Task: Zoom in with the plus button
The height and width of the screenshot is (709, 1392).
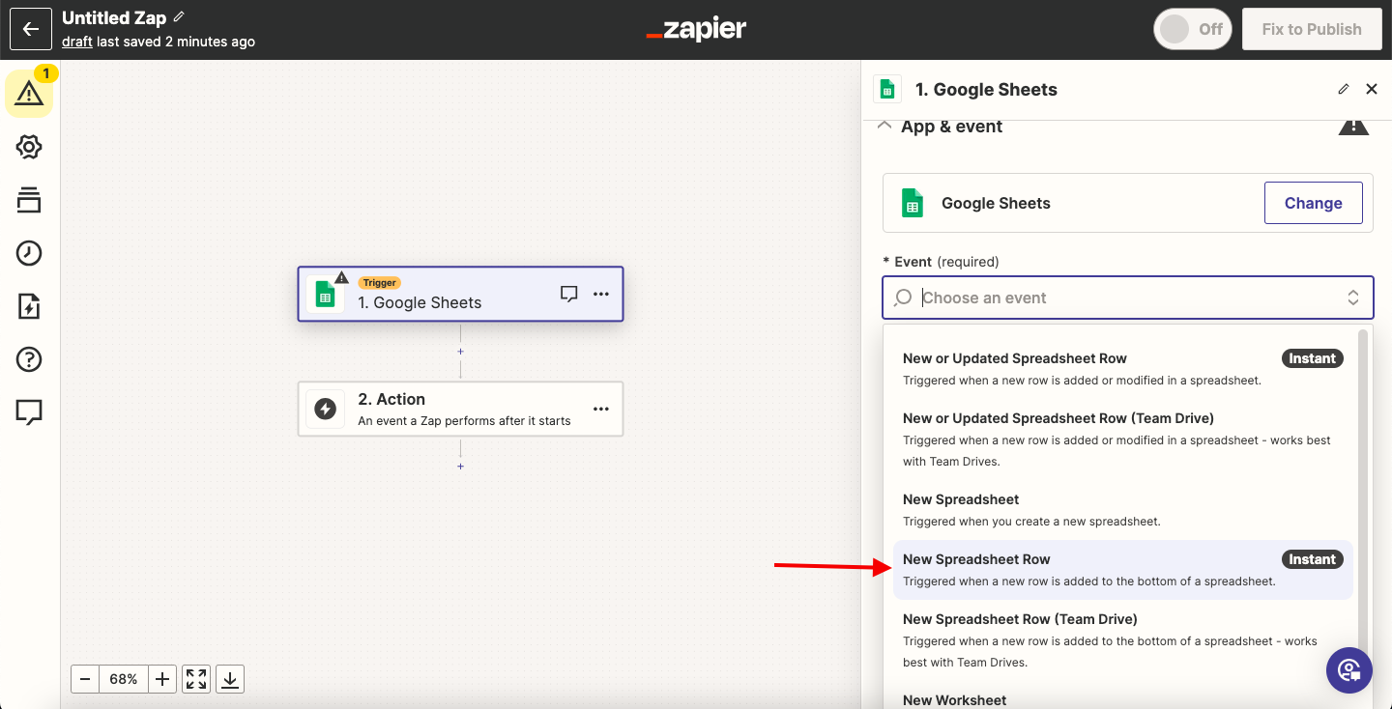Action: point(162,679)
